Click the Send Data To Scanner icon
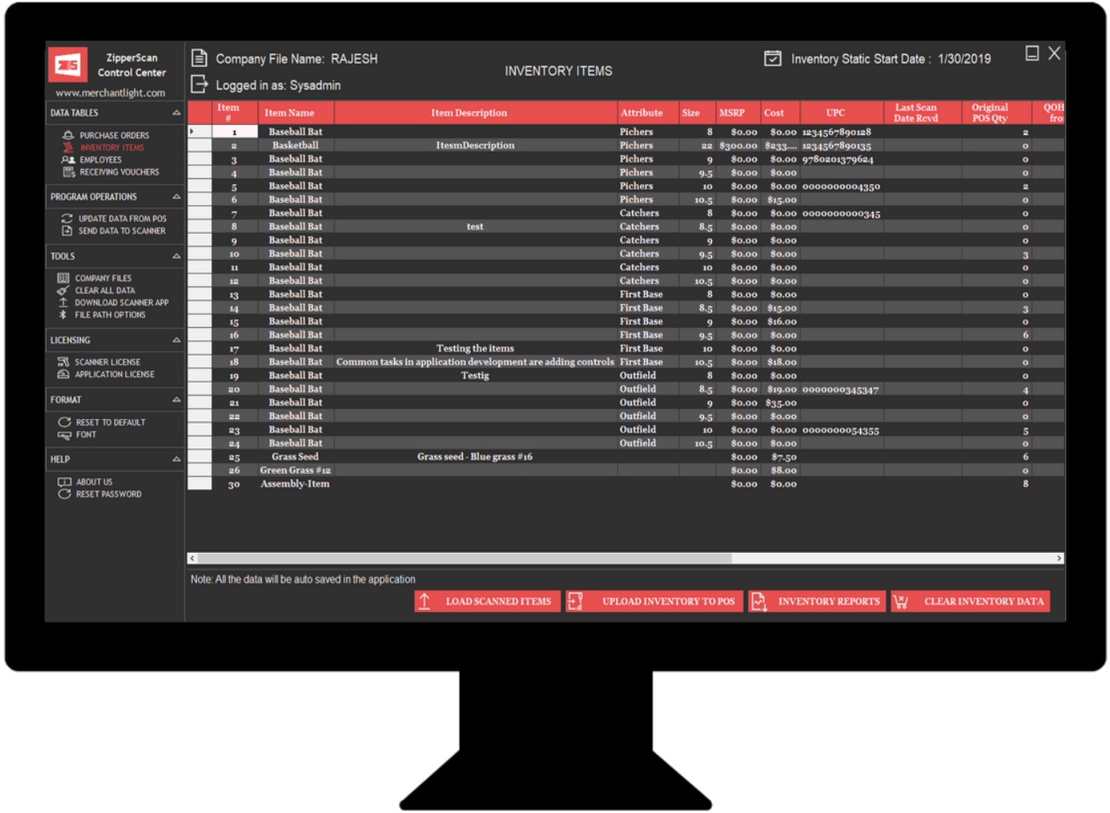1110x813 pixels. pos(66,231)
